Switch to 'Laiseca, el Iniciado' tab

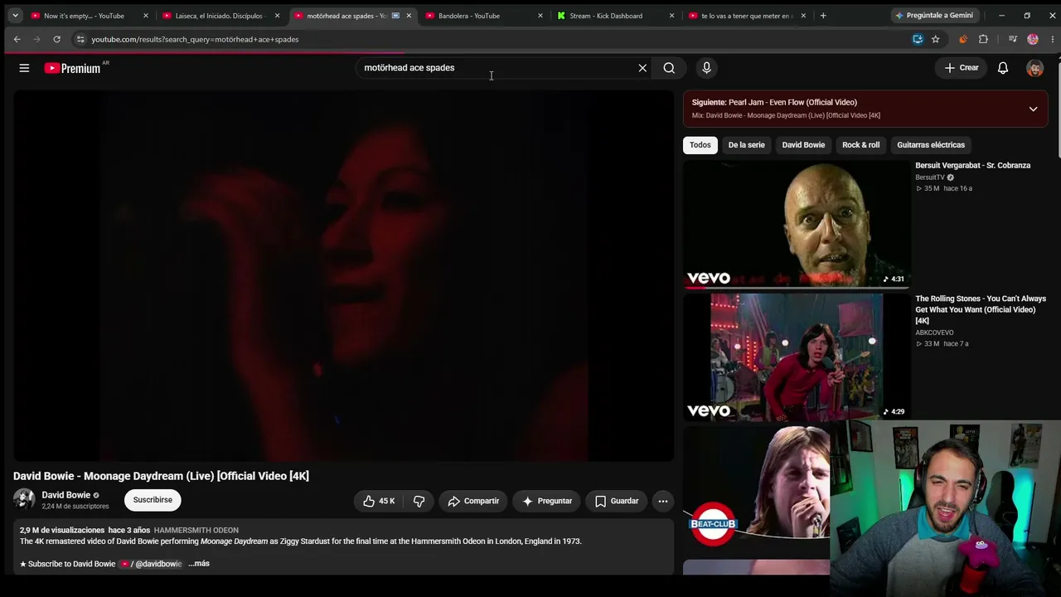click(220, 16)
